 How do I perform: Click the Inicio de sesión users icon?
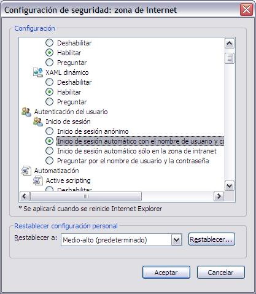(38, 122)
